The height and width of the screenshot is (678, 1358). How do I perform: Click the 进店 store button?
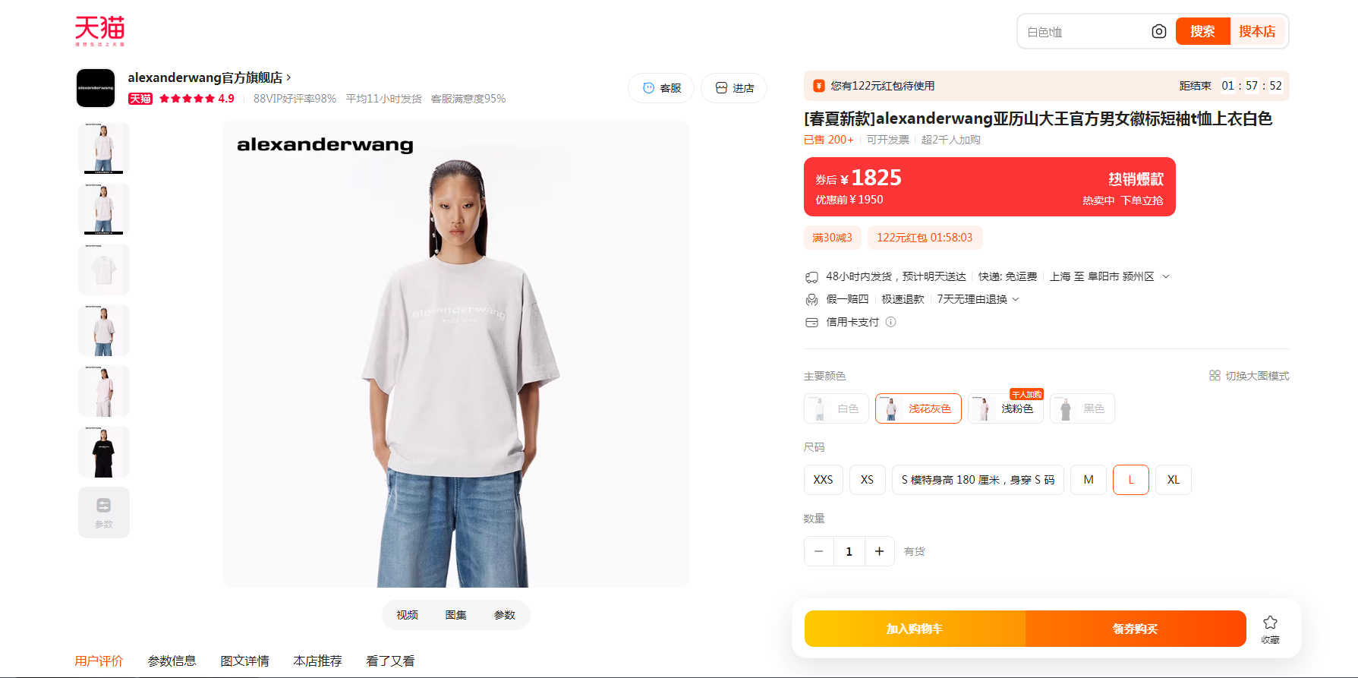pos(734,88)
